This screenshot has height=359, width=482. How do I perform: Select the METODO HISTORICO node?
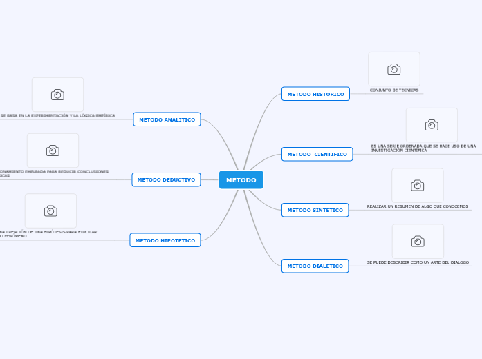tap(315, 94)
